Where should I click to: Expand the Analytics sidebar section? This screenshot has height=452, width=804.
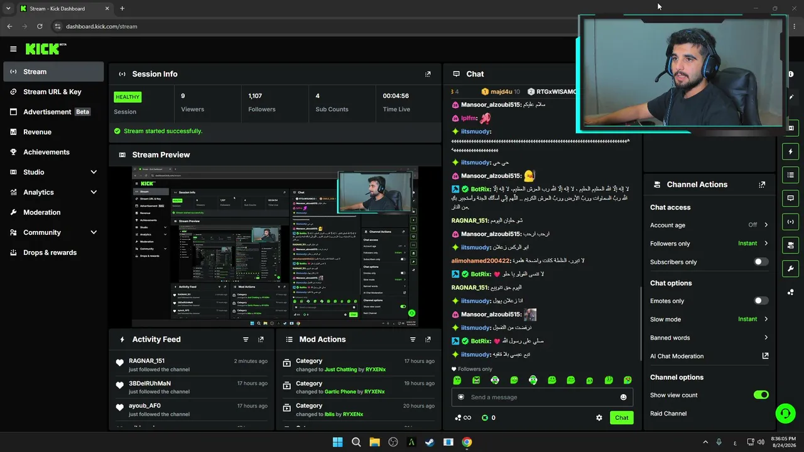tap(94, 192)
